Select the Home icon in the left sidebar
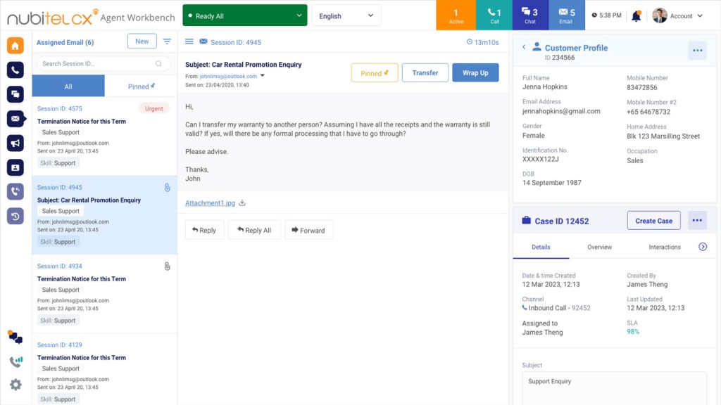 [x=14, y=45]
